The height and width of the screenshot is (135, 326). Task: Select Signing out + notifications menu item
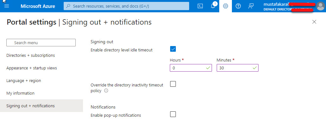pos(30,106)
